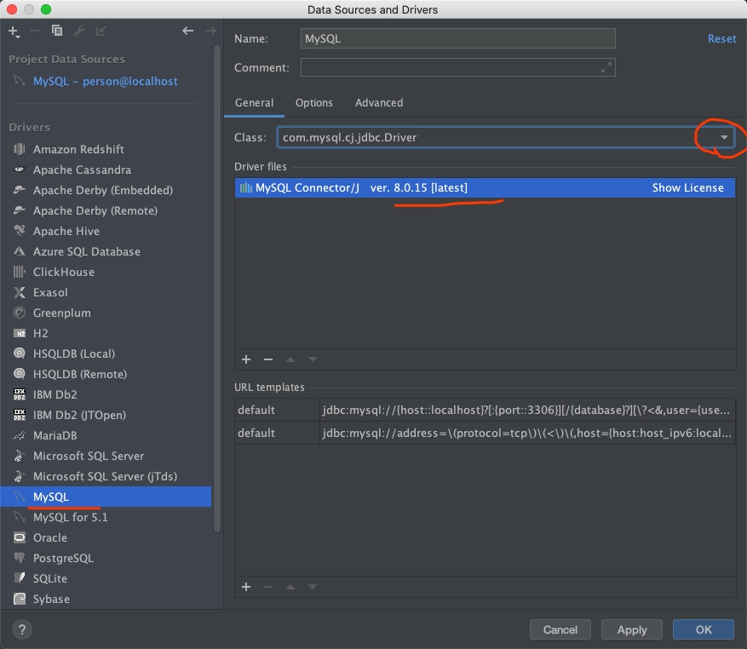Move driver file down arrow
Viewport: 747px width, 649px height.
click(x=312, y=359)
